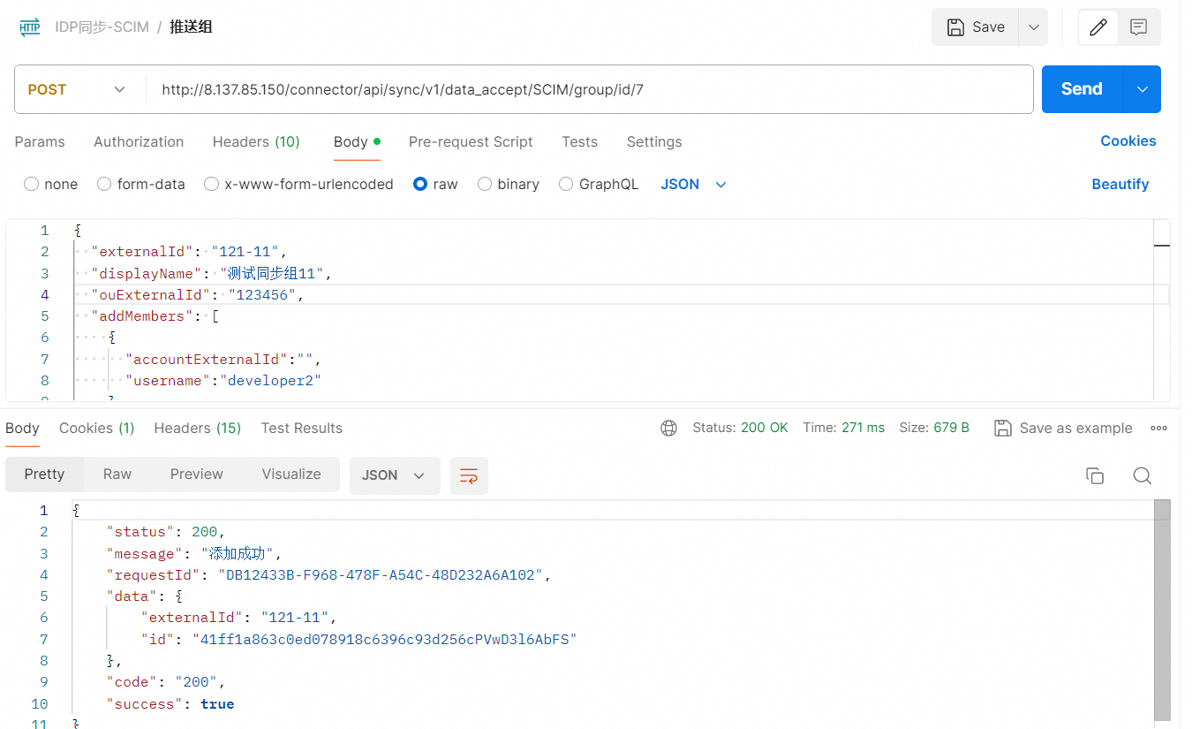The width and height of the screenshot is (1192, 729).
Task: Click the Save as example icon
Action: click(1003, 428)
